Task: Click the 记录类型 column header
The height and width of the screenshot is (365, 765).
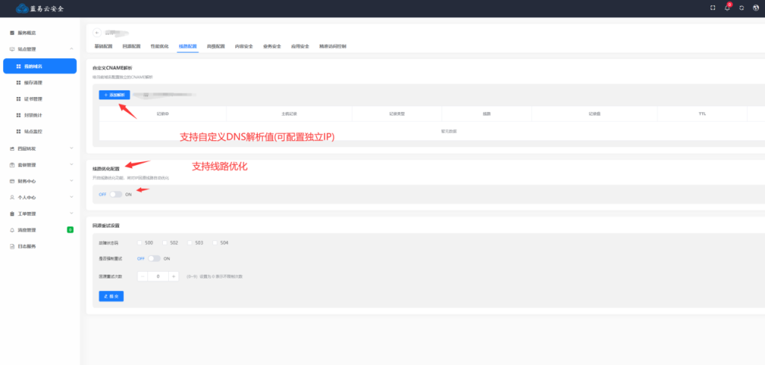Action: tap(397, 113)
